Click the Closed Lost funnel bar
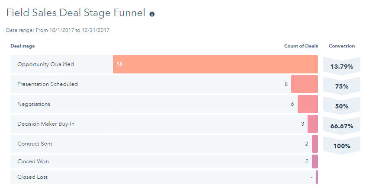The width and height of the screenshot is (369, 190). (x=317, y=177)
